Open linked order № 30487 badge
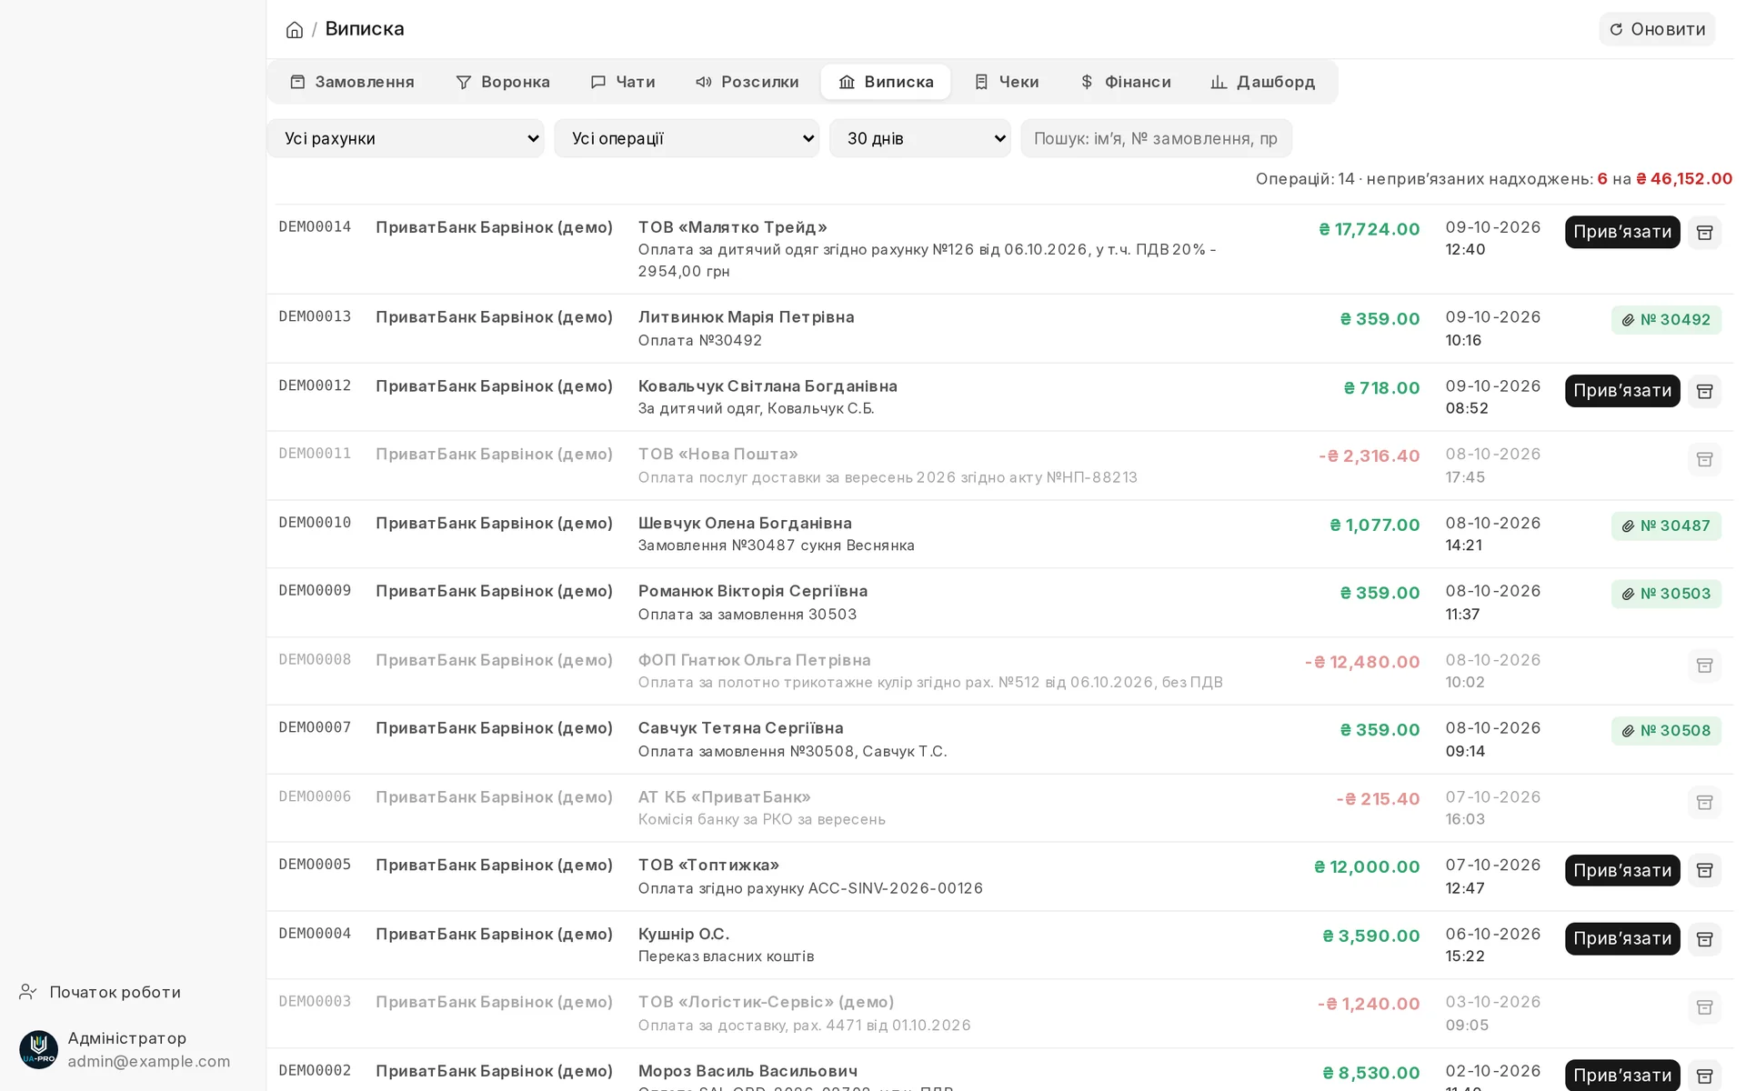 click(1666, 525)
